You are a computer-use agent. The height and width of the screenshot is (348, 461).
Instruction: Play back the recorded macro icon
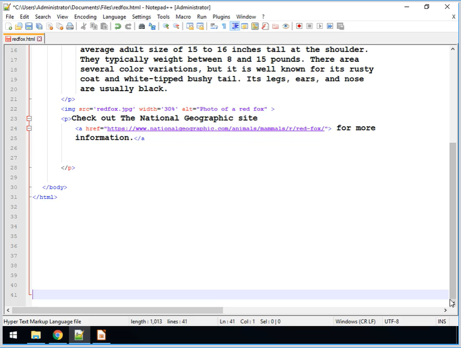319,26
